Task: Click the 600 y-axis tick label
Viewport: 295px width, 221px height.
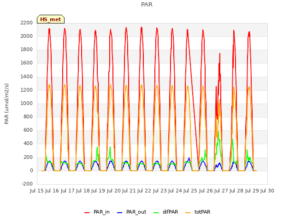Action: click(x=28, y=130)
